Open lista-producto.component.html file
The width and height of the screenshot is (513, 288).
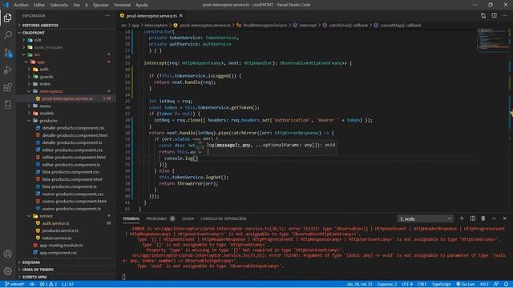72,179
